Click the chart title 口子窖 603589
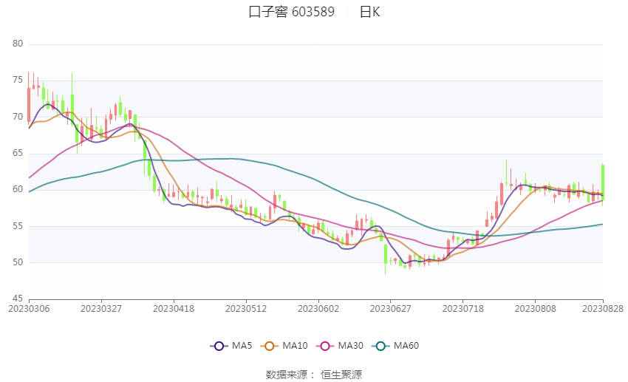The width and height of the screenshot is (628, 382). click(291, 12)
